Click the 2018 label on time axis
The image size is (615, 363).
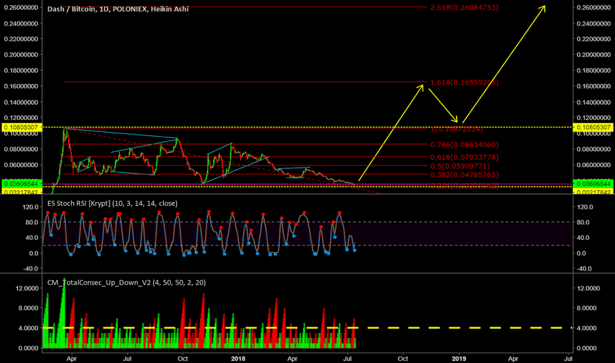pos(238,358)
